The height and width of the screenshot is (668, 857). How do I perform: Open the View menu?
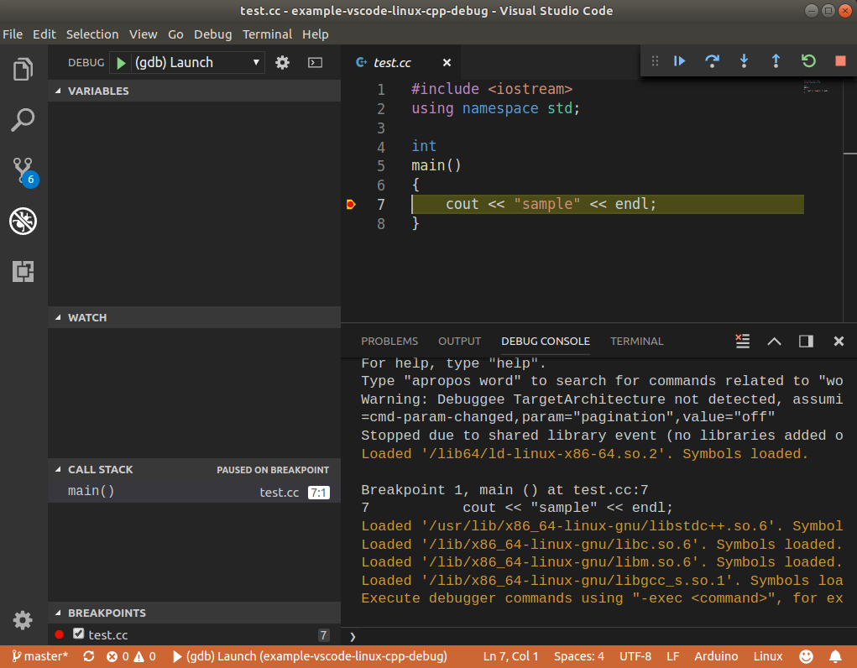pyautogui.click(x=144, y=34)
